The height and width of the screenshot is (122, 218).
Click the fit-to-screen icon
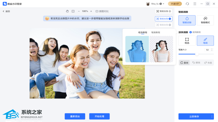point(73,11)
